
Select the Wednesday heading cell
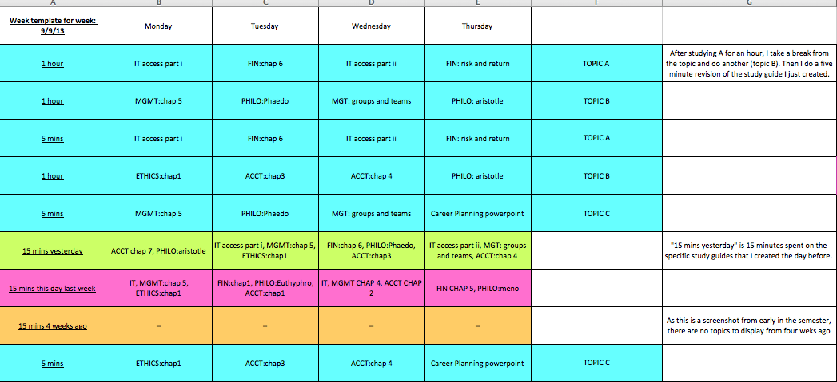click(x=371, y=26)
